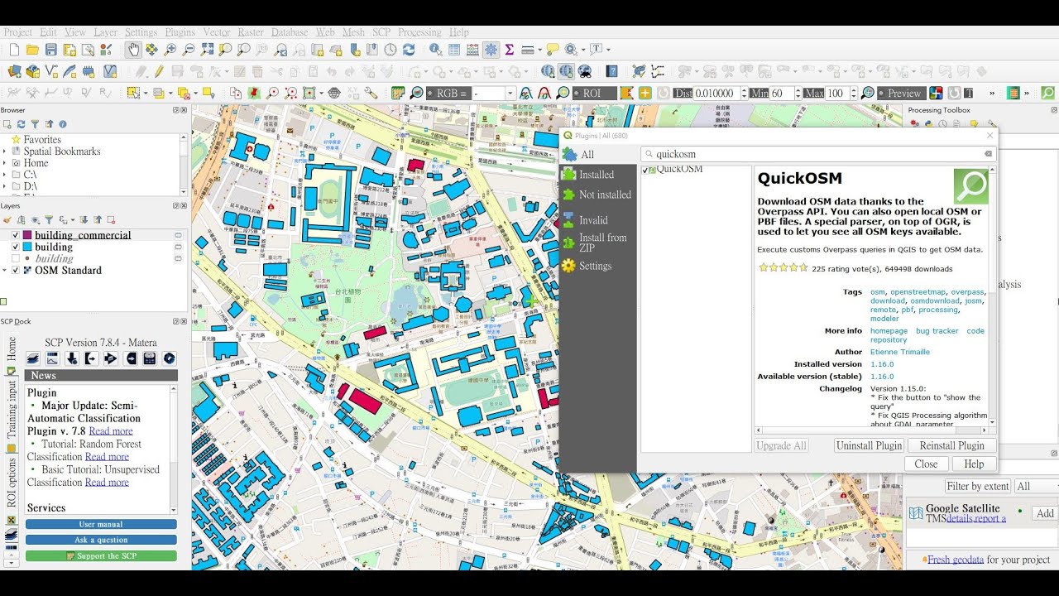Click the green QuickOSM search icon at toolbar end

click(x=1047, y=93)
